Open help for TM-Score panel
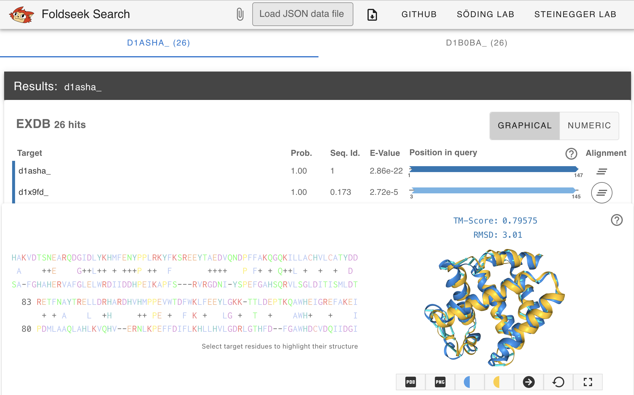Viewport: 634px width, 395px height. pos(617,220)
